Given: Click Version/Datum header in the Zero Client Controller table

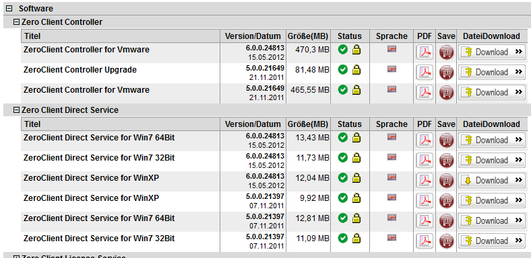Looking at the screenshot, I should point(253,36).
